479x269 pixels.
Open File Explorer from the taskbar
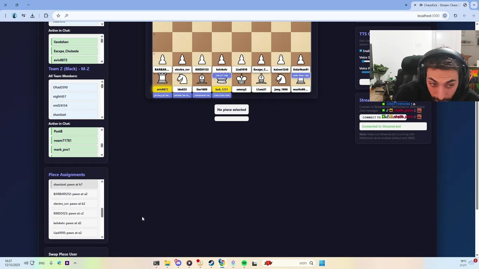click(x=167, y=263)
